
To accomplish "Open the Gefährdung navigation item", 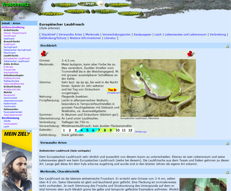I will click(75, 12).
